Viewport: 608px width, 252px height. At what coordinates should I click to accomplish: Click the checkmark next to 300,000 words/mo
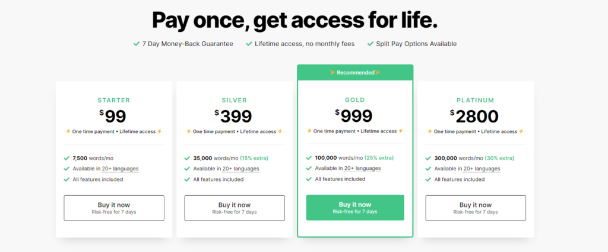[x=429, y=158]
